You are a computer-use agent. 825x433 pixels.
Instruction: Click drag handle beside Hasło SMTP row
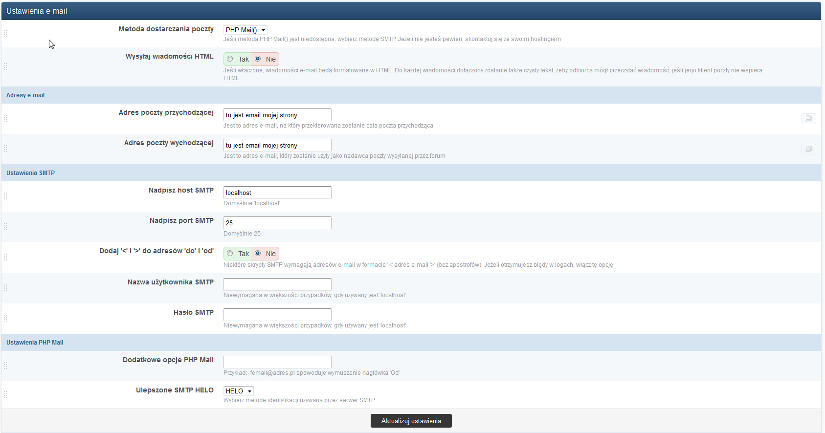pyautogui.click(x=5, y=318)
